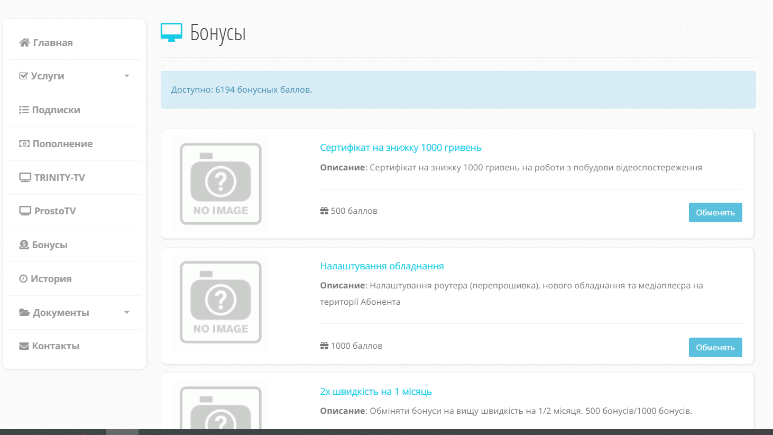The height and width of the screenshot is (435, 773).
Task: Open the Подписки menu item
Action: [56, 110]
